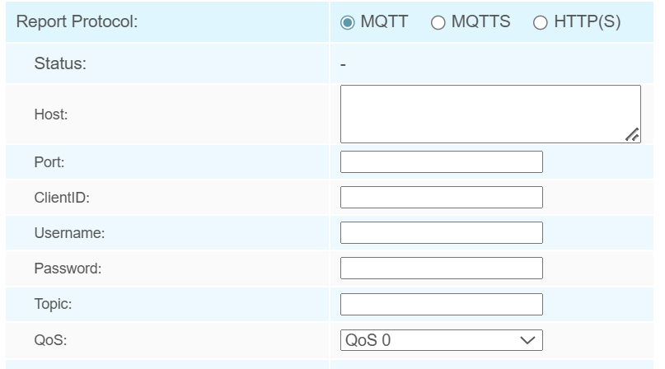
Task: Open the QoS 0 dropdown
Action: pos(441,340)
